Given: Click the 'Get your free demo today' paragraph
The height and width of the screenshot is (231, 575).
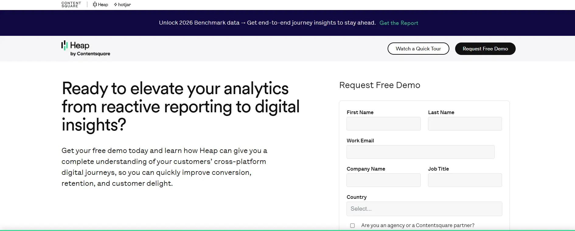Looking at the screenshot, I should (x=164, y=167).
